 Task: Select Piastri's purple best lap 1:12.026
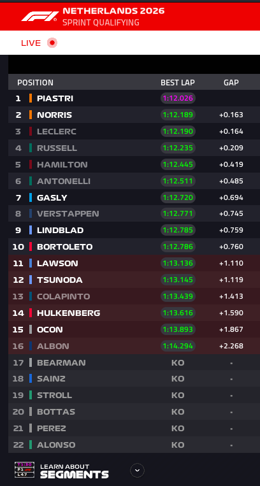pos(178,98)
